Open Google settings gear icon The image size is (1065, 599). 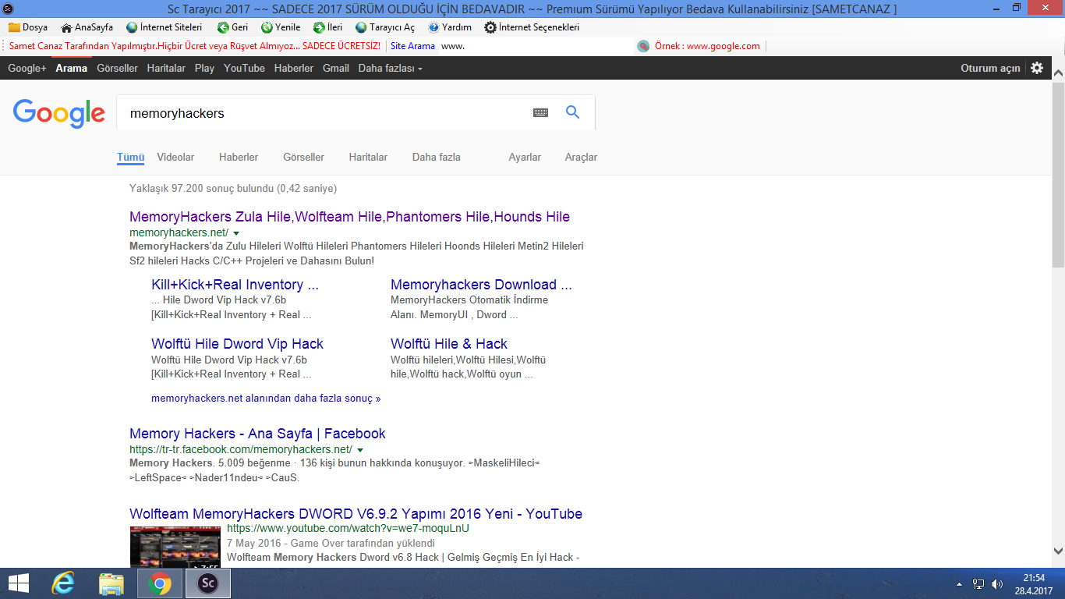(1037, 68)
